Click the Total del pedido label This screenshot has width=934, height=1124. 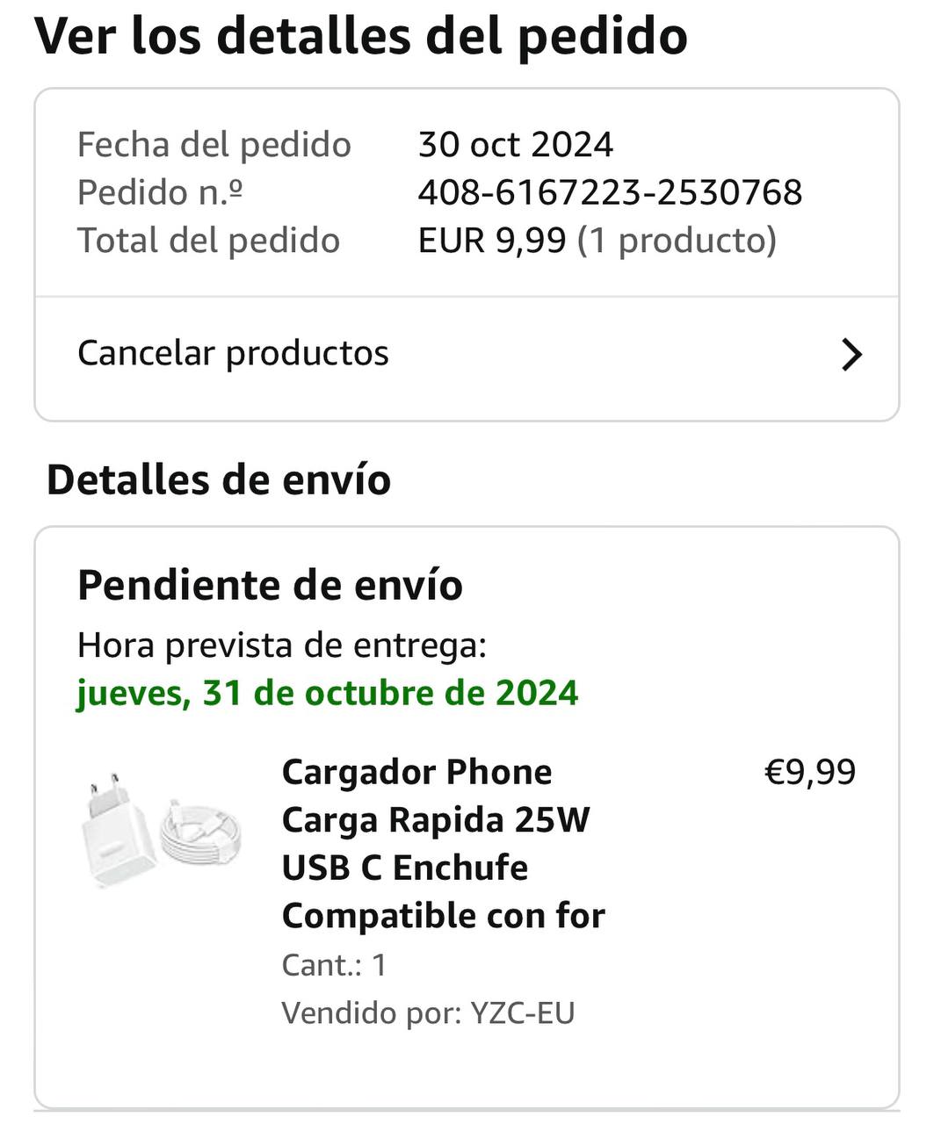tap(208, 240)
